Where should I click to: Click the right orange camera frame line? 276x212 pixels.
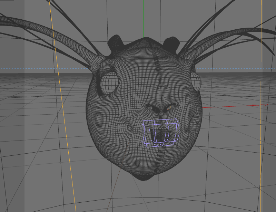(261, 106)
